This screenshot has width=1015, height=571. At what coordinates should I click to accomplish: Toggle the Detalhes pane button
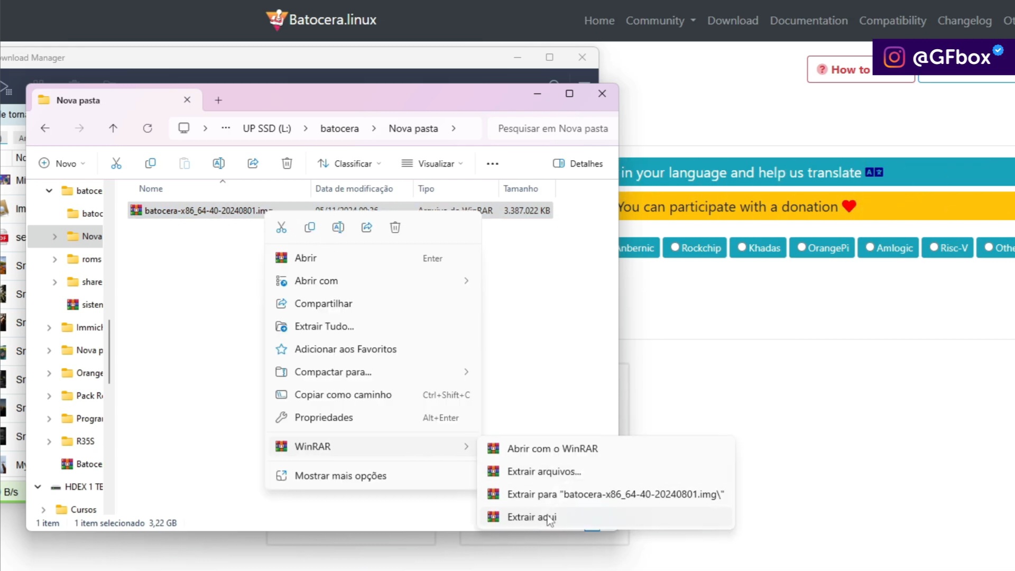(578, 164)
